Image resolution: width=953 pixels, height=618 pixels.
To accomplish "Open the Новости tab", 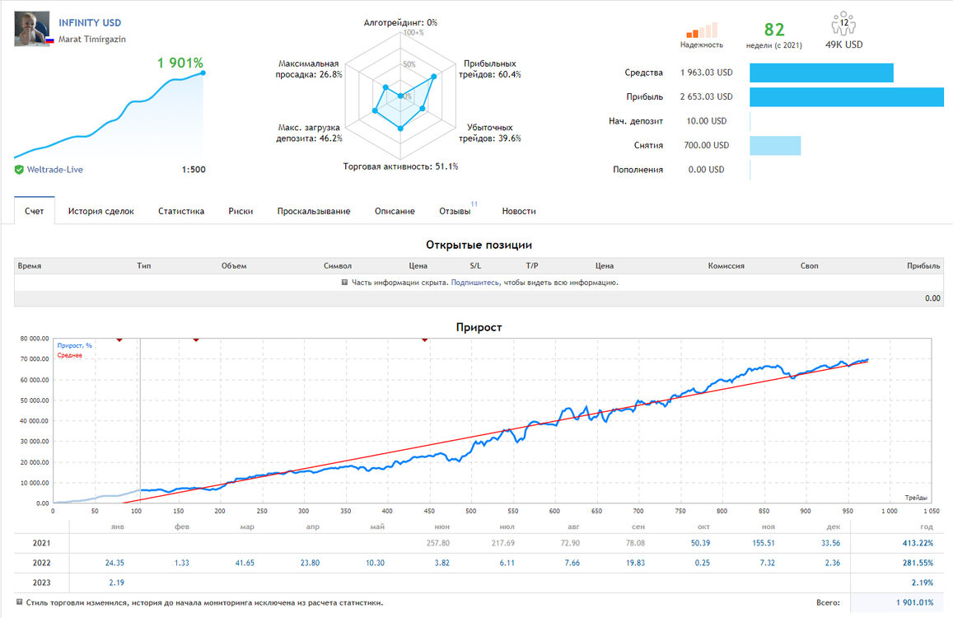I will pyautogui.click(x=518, y=211).
